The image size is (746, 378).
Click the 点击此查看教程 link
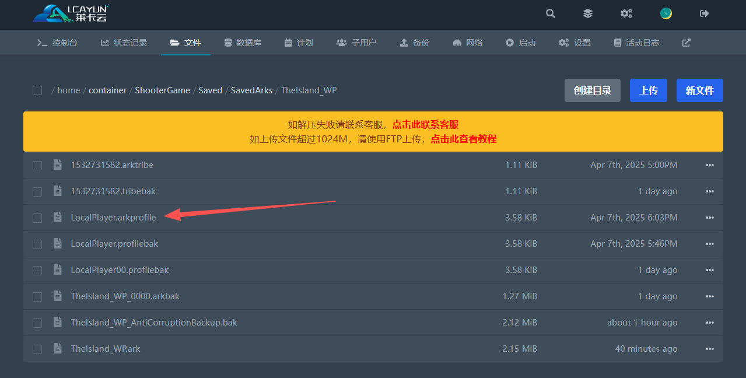463,139
